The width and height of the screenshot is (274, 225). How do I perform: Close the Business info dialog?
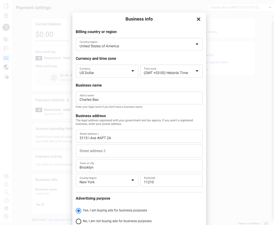(x=198, y=19)
